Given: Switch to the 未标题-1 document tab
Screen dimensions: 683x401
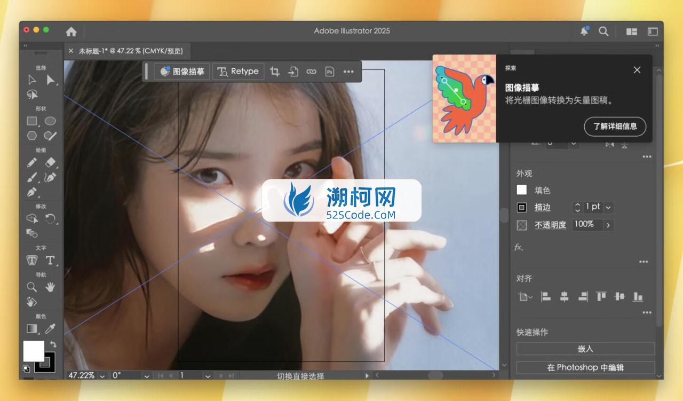Looking at the screenshot, I should (131, 51).
